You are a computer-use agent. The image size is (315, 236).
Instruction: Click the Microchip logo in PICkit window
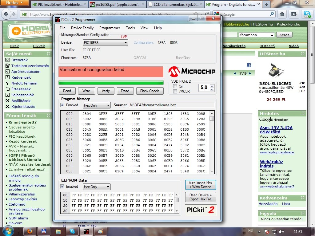(192, 72)
